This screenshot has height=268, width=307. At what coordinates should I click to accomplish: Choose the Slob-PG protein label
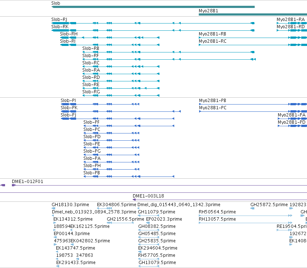pos(92,151)
